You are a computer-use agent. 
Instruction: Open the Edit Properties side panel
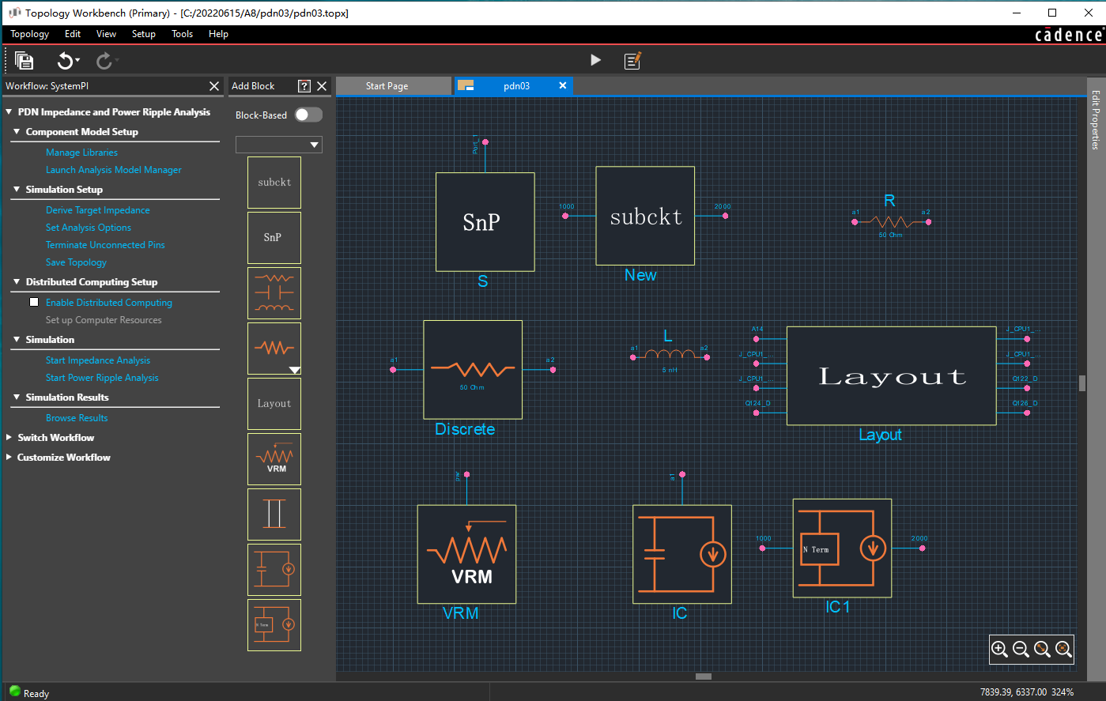click(x=1096, y=119)
